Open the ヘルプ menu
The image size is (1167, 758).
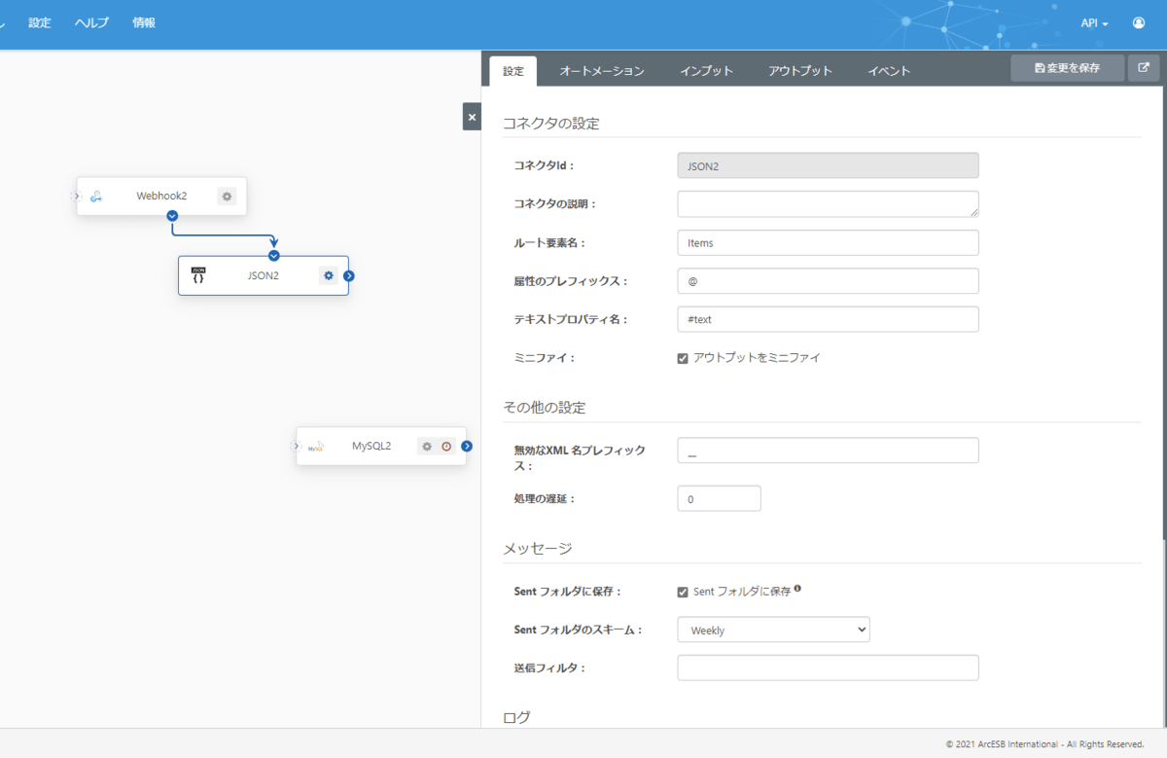click(x=91, y=22)
